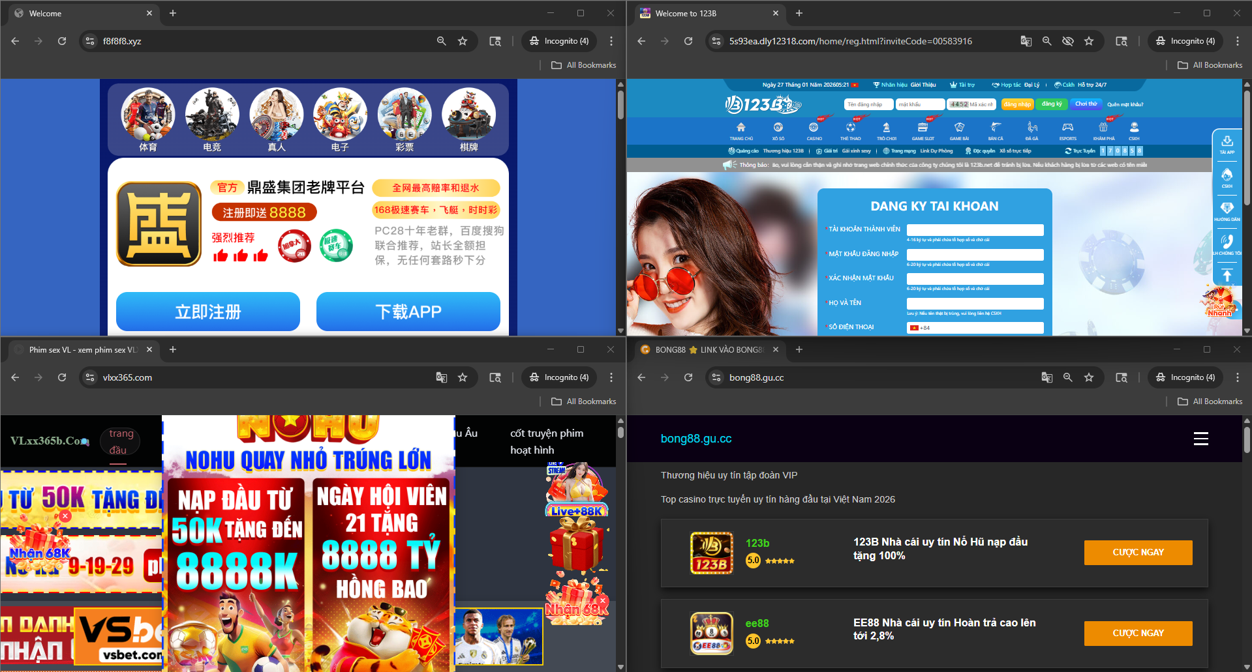Open site info toggle beside vlxx365.com URL
The image size is (1252, 672).
[x=90, y=377]
